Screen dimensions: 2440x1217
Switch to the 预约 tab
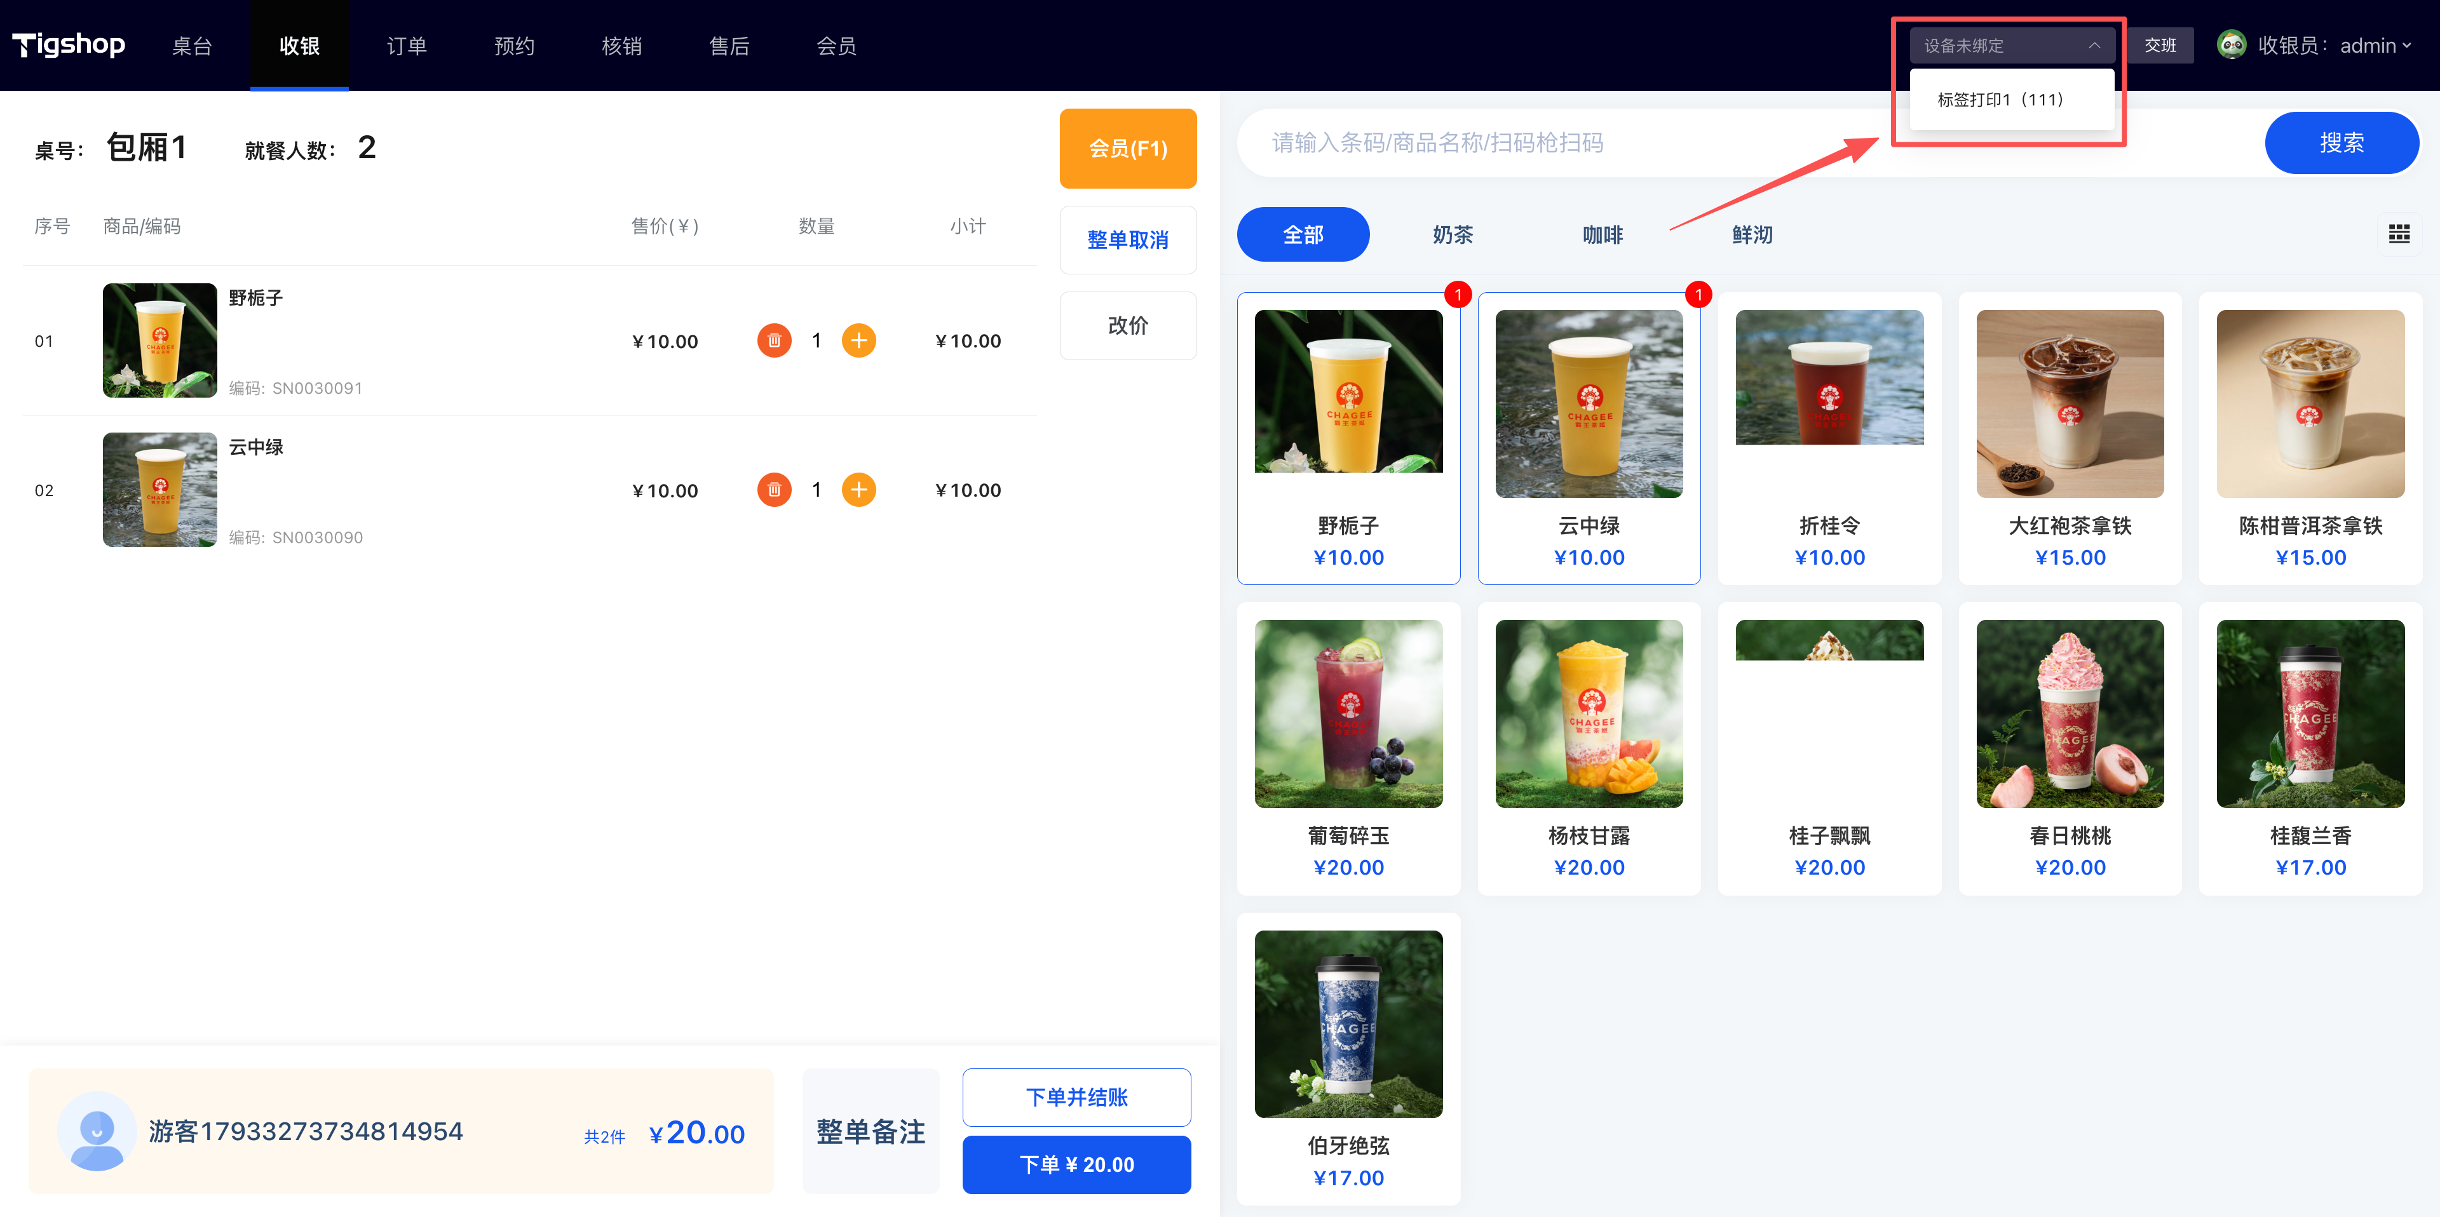(514, 46)
